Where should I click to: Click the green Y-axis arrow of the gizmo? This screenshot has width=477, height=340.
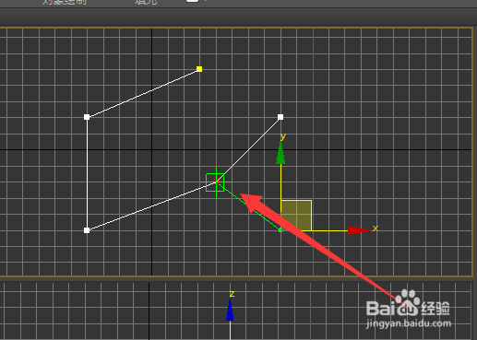click(x=280, y=153)
